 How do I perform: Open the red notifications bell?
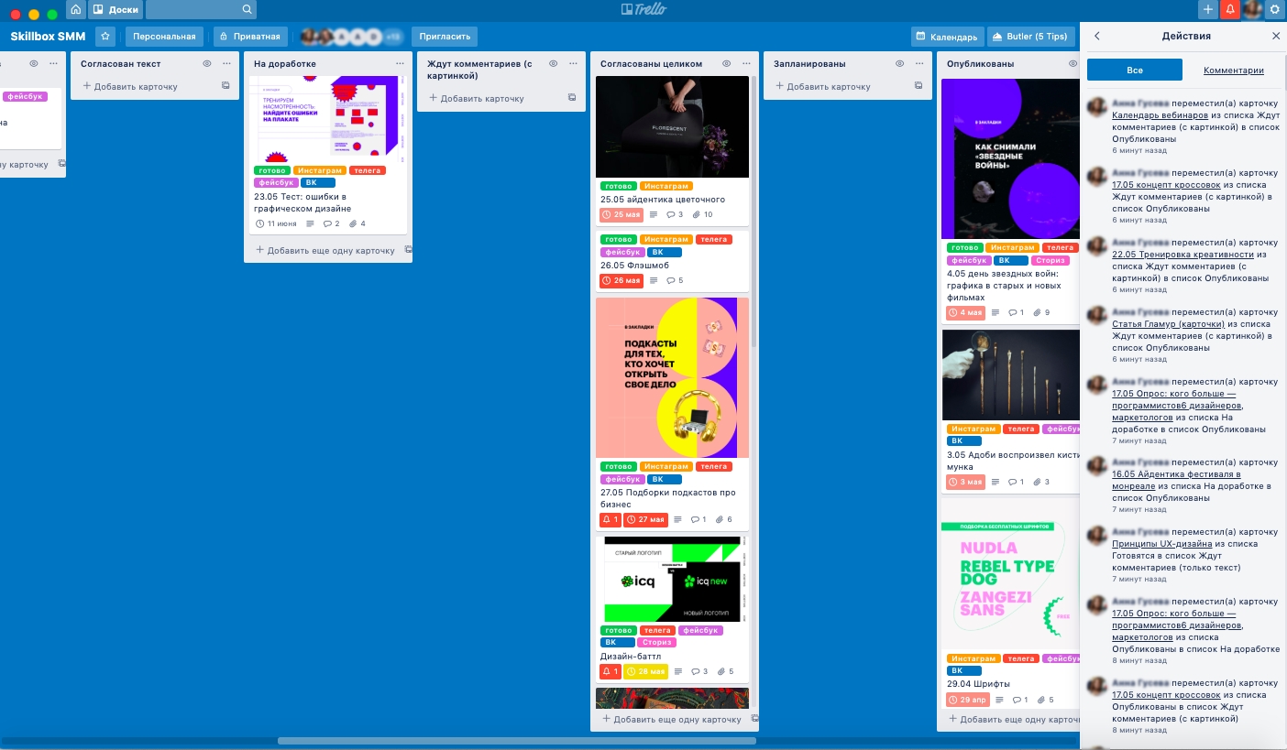(x=1230, y=9)
